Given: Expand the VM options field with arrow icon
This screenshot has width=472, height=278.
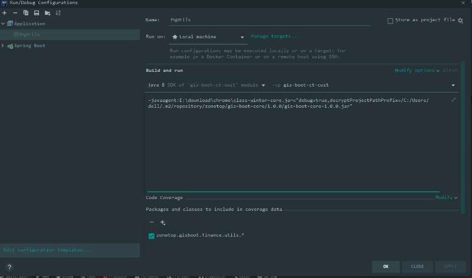Looking at the screenshot, I should click(453, 100).
